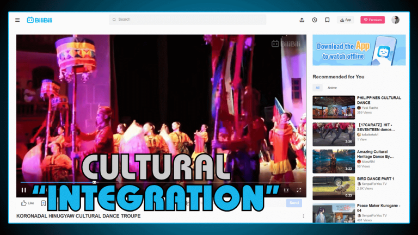The height and width of the screenshot is (235, 418).
Task: Click the Premium button
Action: (x=372, y=20)
